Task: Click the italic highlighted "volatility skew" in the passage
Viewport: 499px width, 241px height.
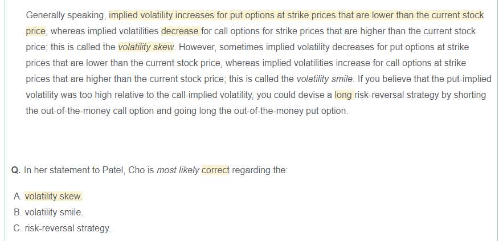Action: (146, 47)
